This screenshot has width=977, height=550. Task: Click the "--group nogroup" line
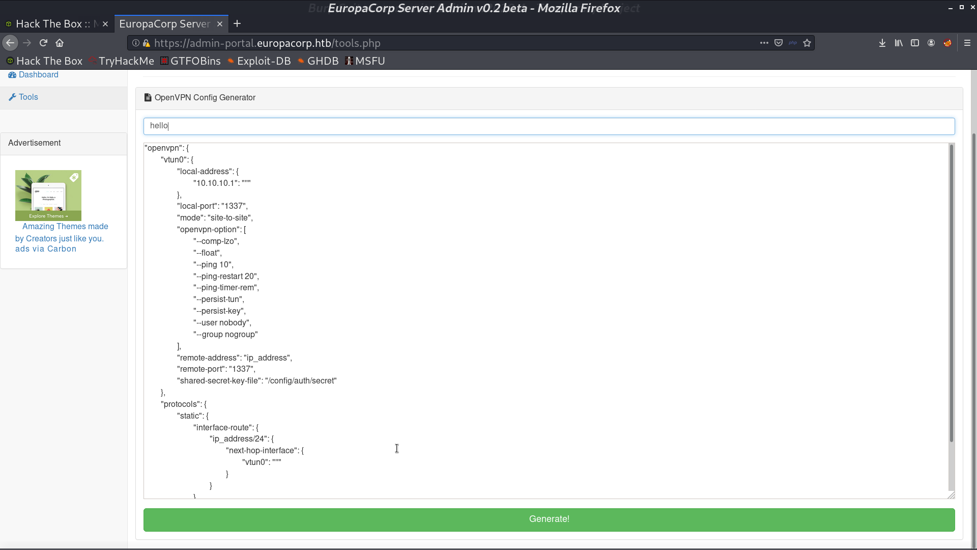(225, 335)
